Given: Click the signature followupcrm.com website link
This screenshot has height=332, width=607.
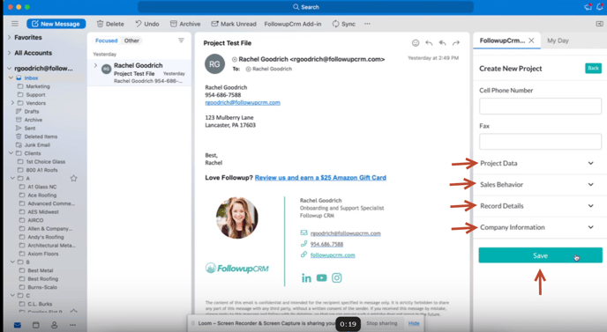Looking at the screenshot, I should (x=333, y=255).
